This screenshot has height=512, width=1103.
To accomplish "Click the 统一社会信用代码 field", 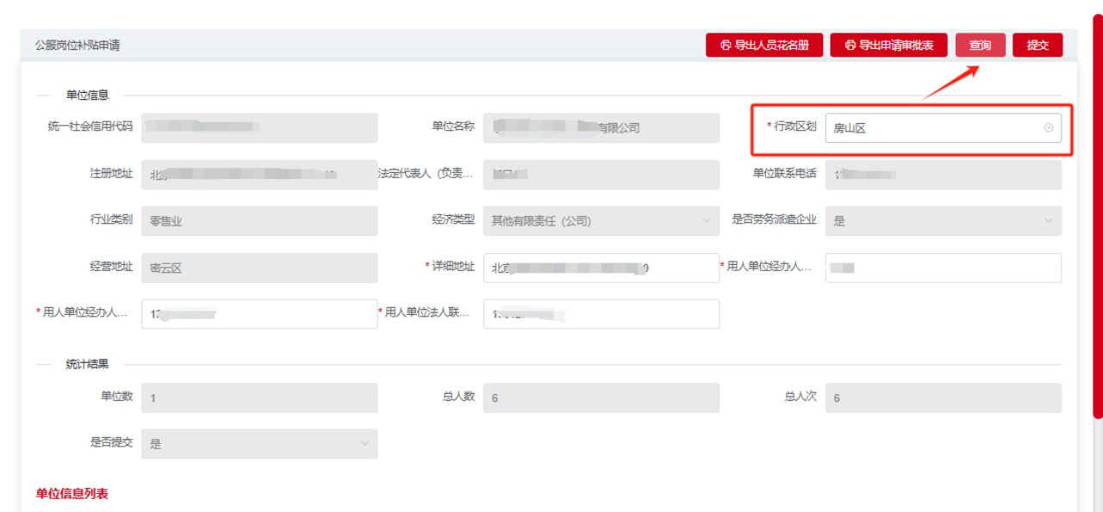I will [x=259, y=128].
